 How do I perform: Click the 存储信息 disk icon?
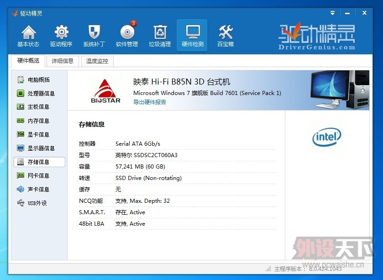coord(21,162)
